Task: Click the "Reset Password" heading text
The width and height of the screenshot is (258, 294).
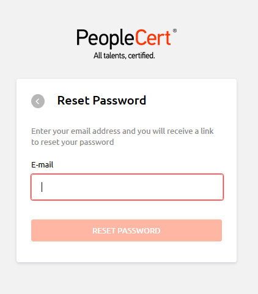Action: [x=101, y=100]
